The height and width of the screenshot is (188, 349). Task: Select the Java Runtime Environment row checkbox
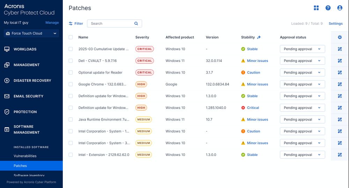click(x=71, y=119)
